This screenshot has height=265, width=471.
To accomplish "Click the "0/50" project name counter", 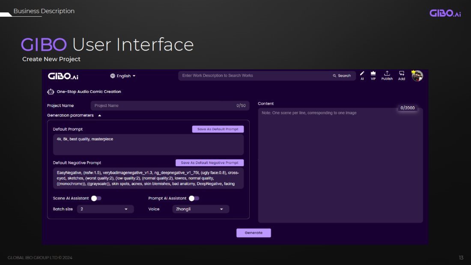I will coord(241,106).
